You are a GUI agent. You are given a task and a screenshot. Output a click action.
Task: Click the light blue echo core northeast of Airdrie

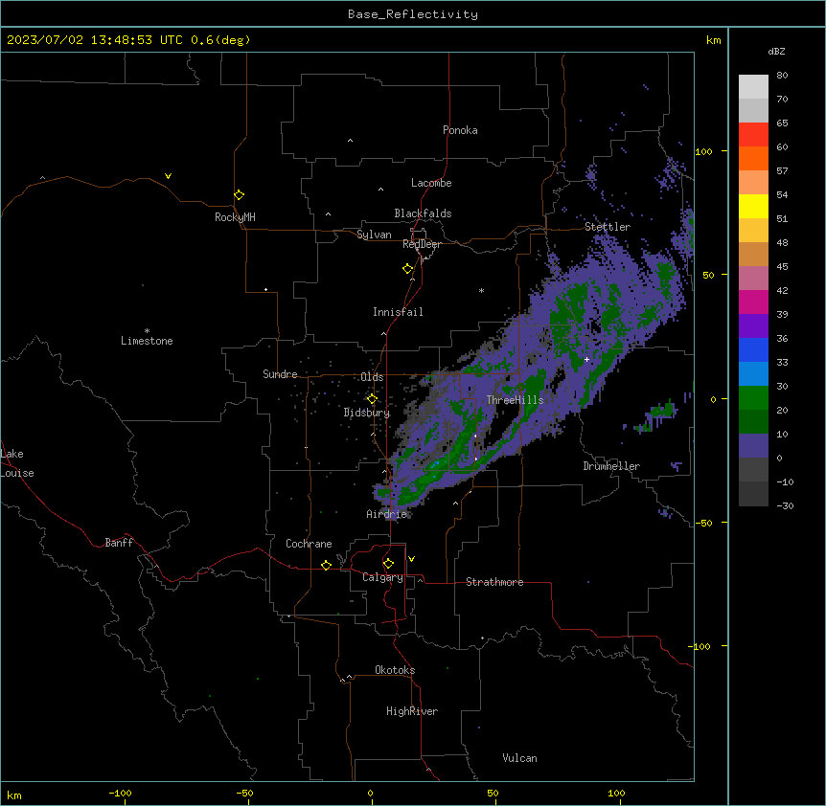point(434,465)
